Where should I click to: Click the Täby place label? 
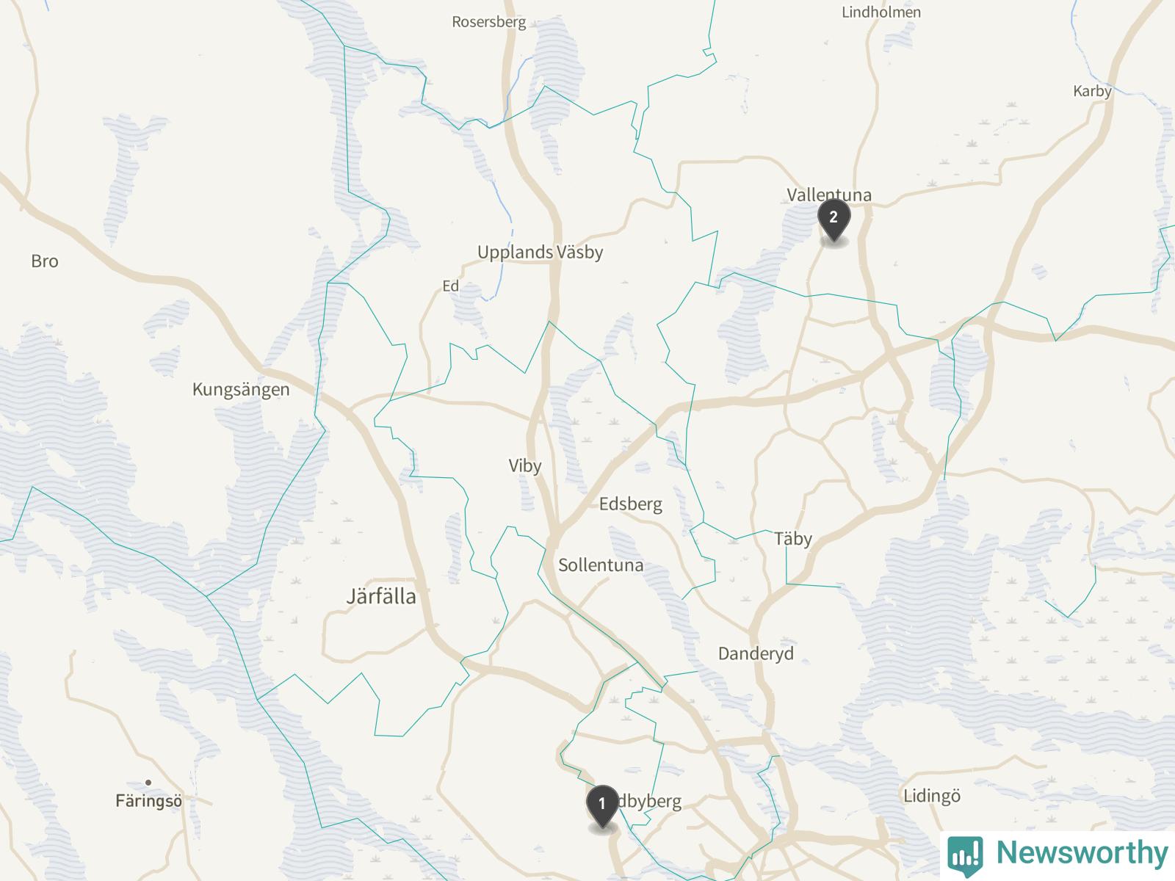click(793, 539)
